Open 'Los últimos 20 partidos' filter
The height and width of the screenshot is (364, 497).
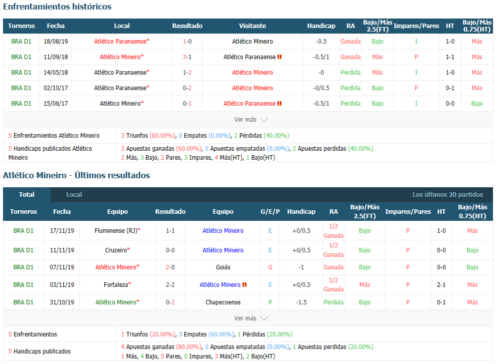pyautogui.click(x=447, y=195)
